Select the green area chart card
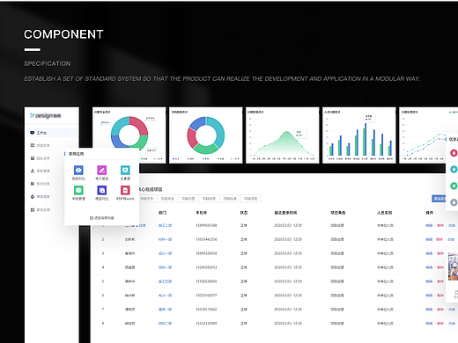The image size is (458, 343). tap(283, 135)
